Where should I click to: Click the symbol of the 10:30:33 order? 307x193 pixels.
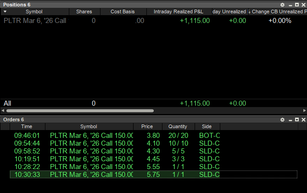(x=91, y=175)
